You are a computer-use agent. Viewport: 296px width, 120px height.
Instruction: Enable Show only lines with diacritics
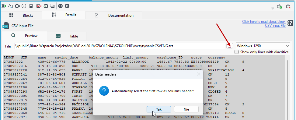click(x=236, y=52)
